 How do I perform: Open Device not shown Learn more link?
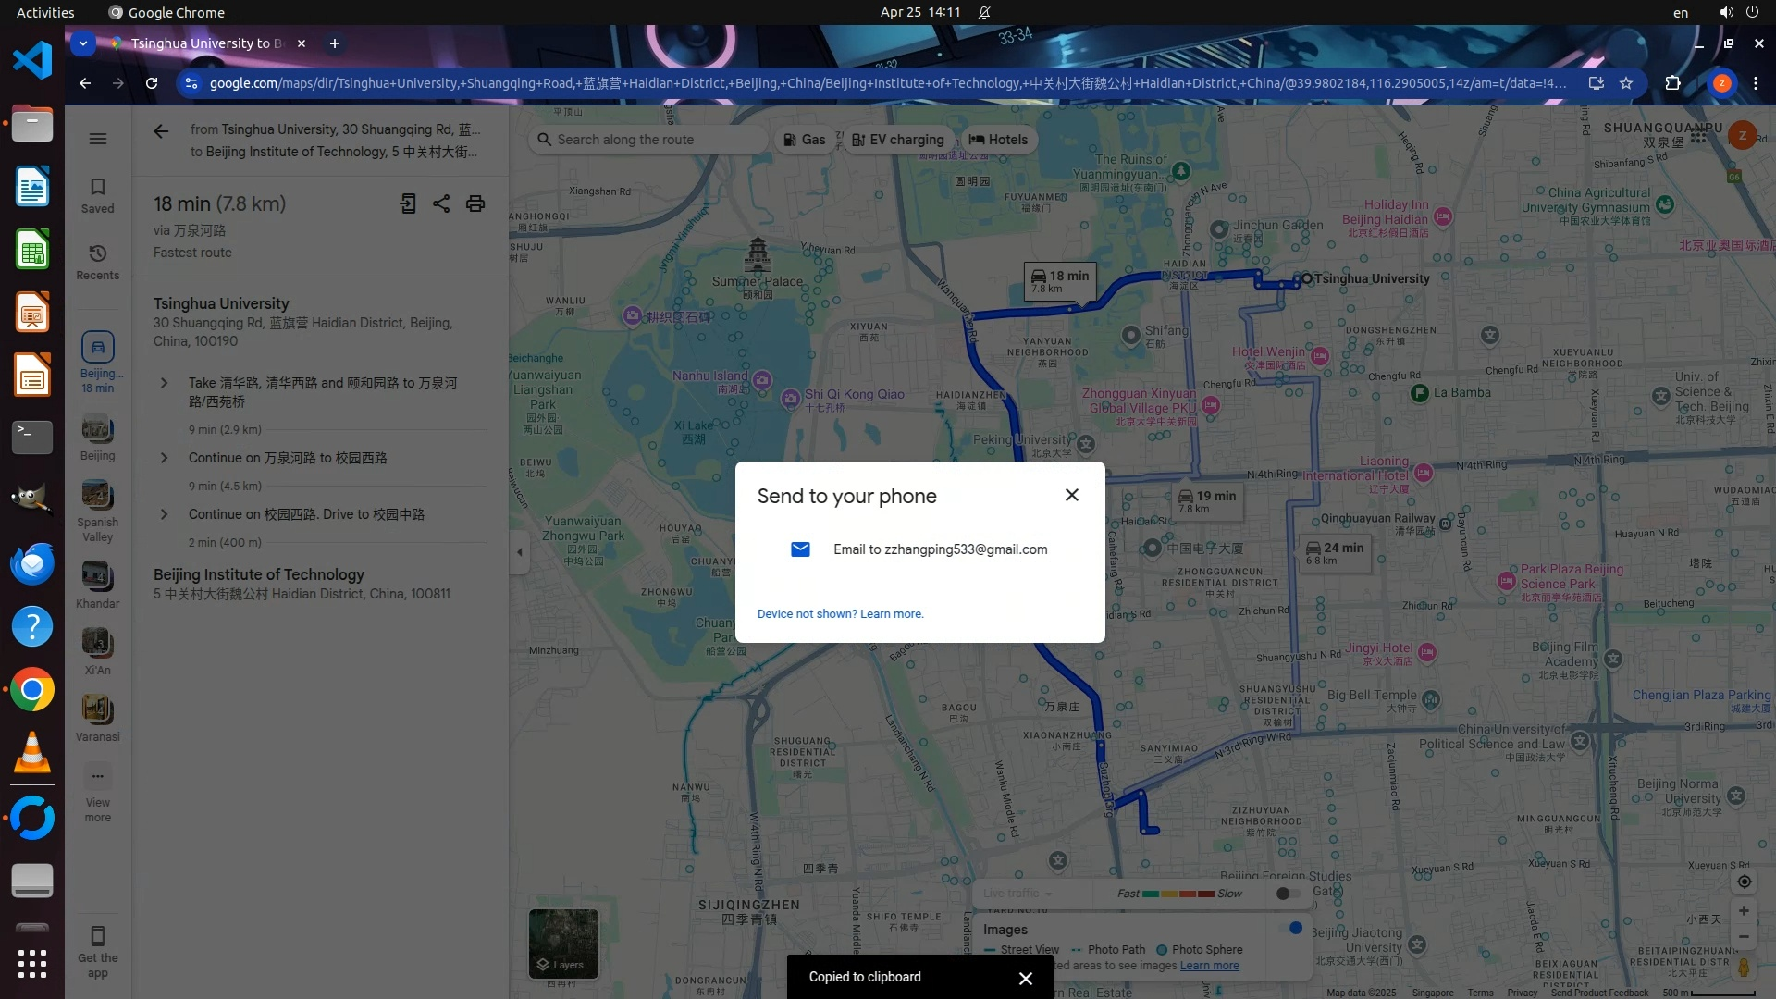pyautogui.click(x=840, y=614)
